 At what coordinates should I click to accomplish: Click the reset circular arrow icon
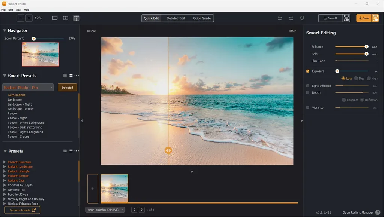click(x=302, y=18)
